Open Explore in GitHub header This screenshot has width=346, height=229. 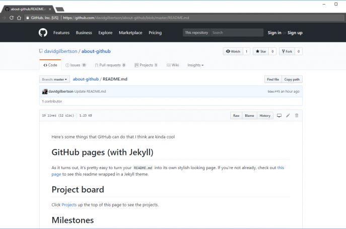[105, 33]
